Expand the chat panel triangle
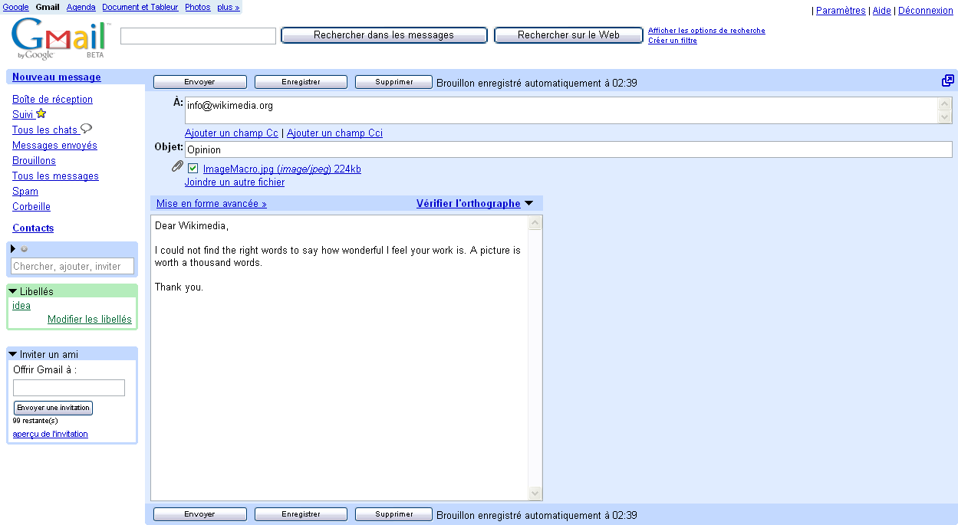Screen dimensions: 958x525 coord(13,249)
